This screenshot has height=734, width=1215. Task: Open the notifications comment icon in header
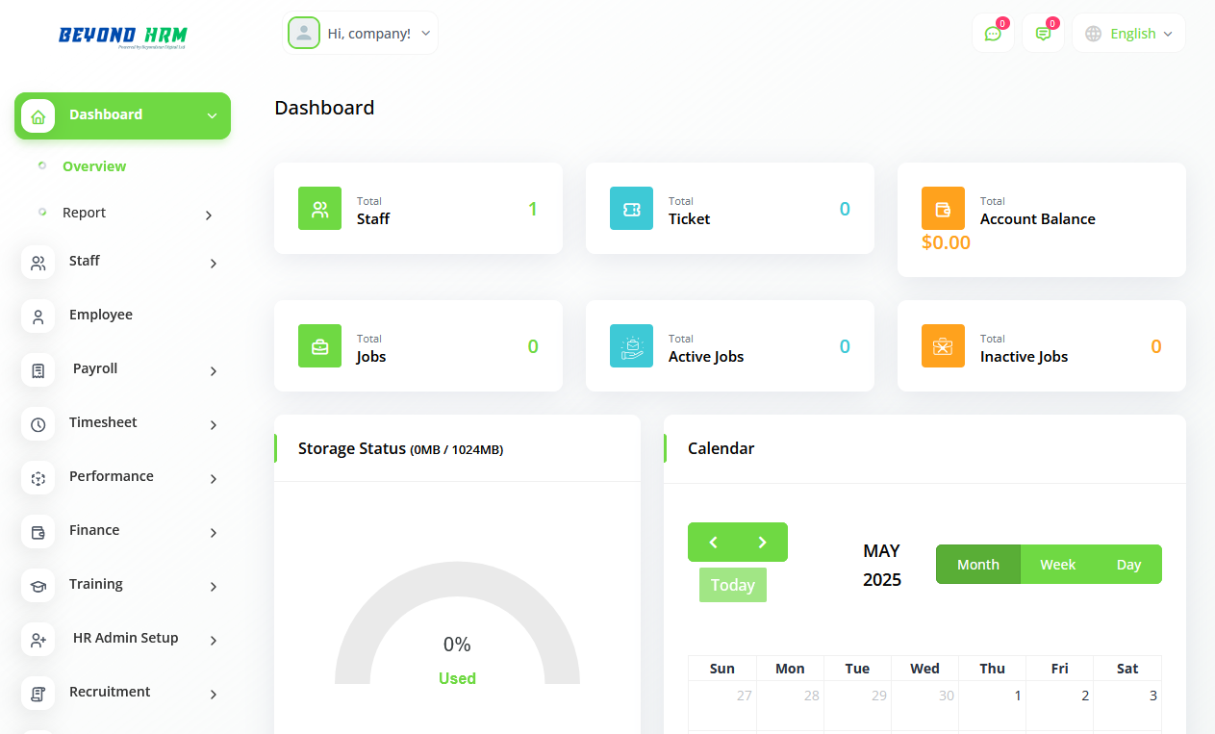coord(1043,34)
